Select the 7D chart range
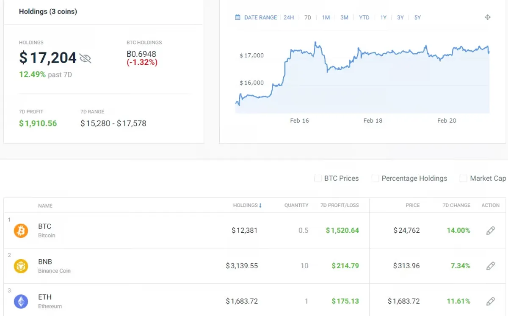Image resolution: width=508 pixels, height=316 pixels. click(x=308, y=17)
